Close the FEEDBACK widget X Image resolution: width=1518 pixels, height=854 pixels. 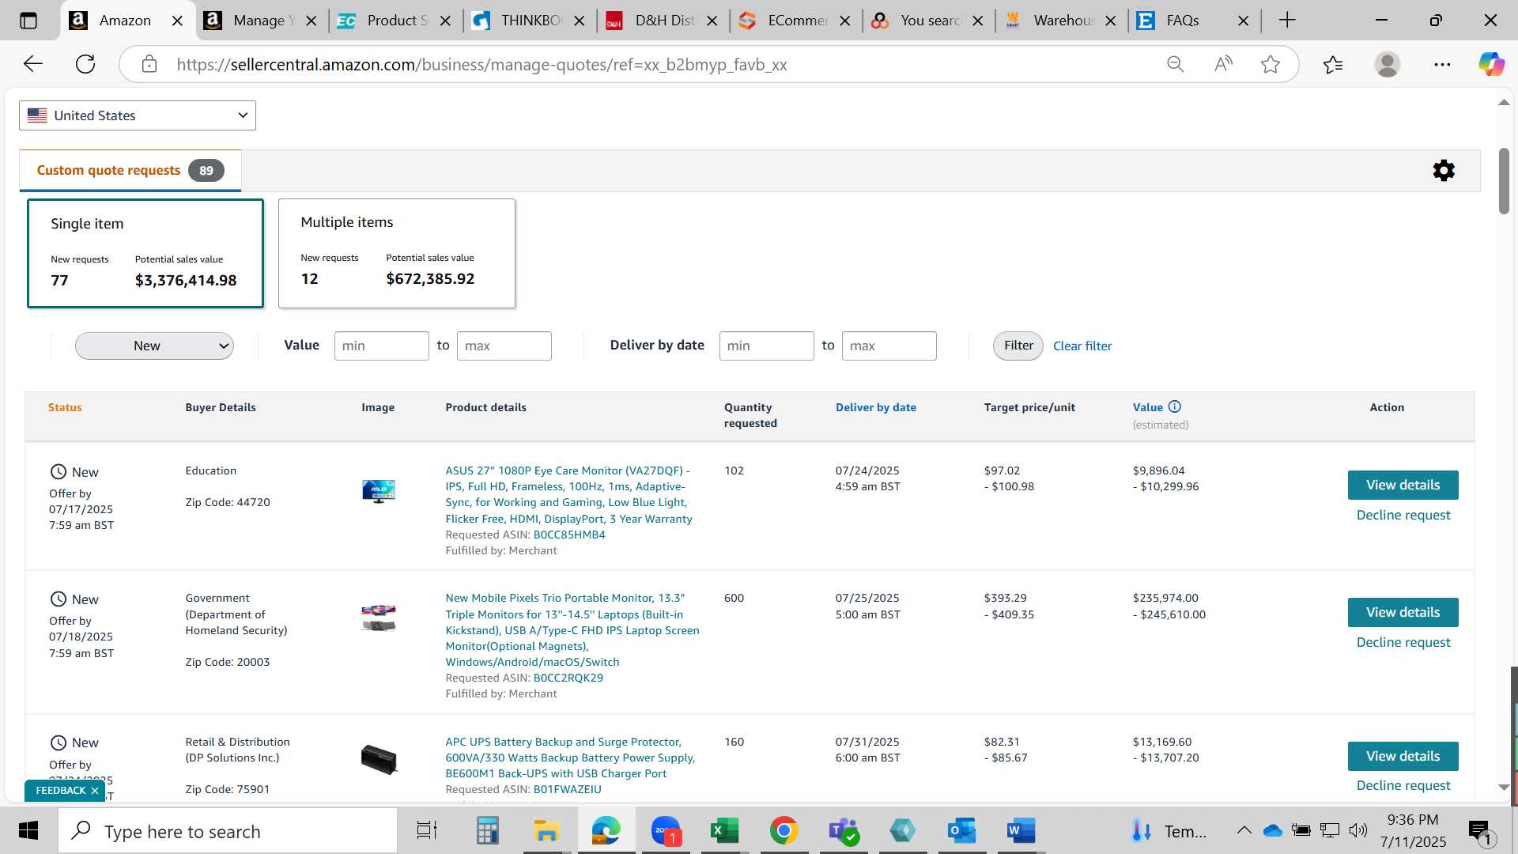click(95, 791)
